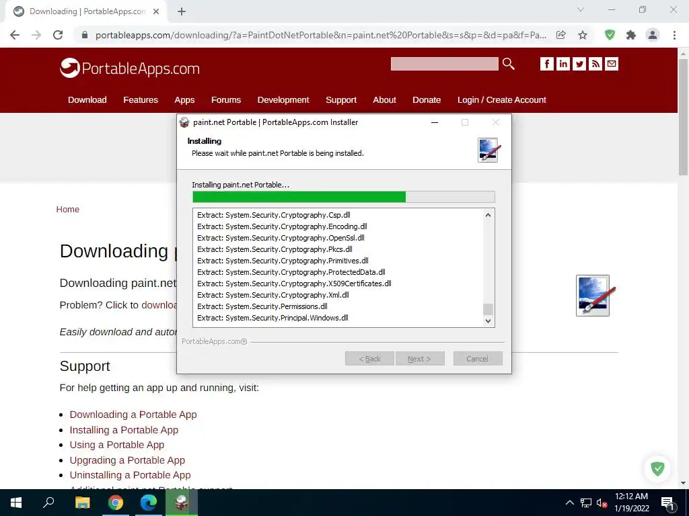The image size is (689, 516).
Task: Click Login / Create Account
Action: 502,100
